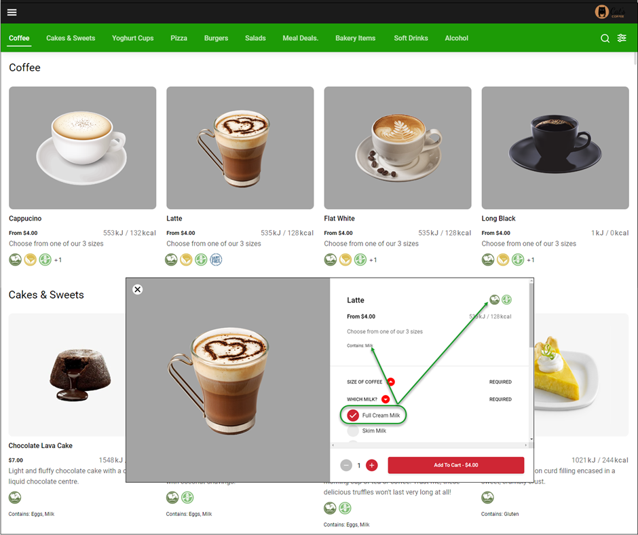Screen dimensions: 638x535
Task: Click the light green badge in the Latte popup
Action: tap(506, 299)
